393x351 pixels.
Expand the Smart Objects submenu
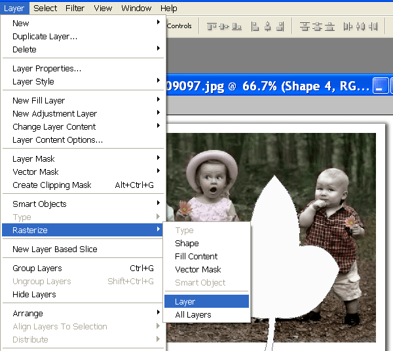(83, 204)
